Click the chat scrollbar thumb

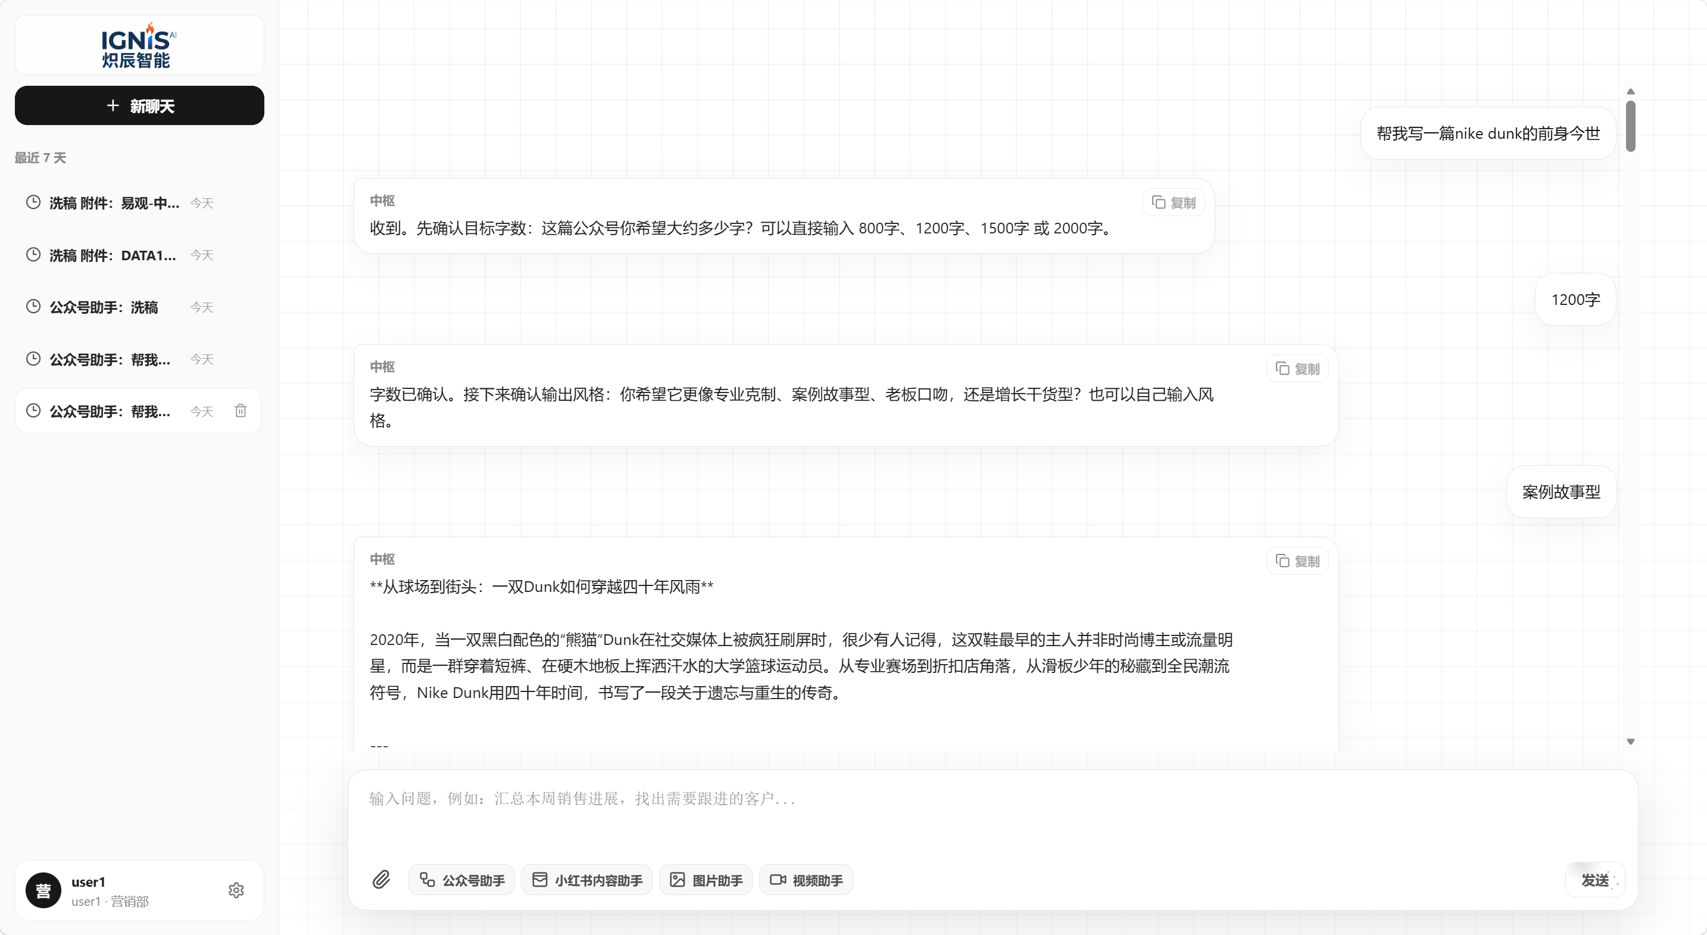(1630, 126)
